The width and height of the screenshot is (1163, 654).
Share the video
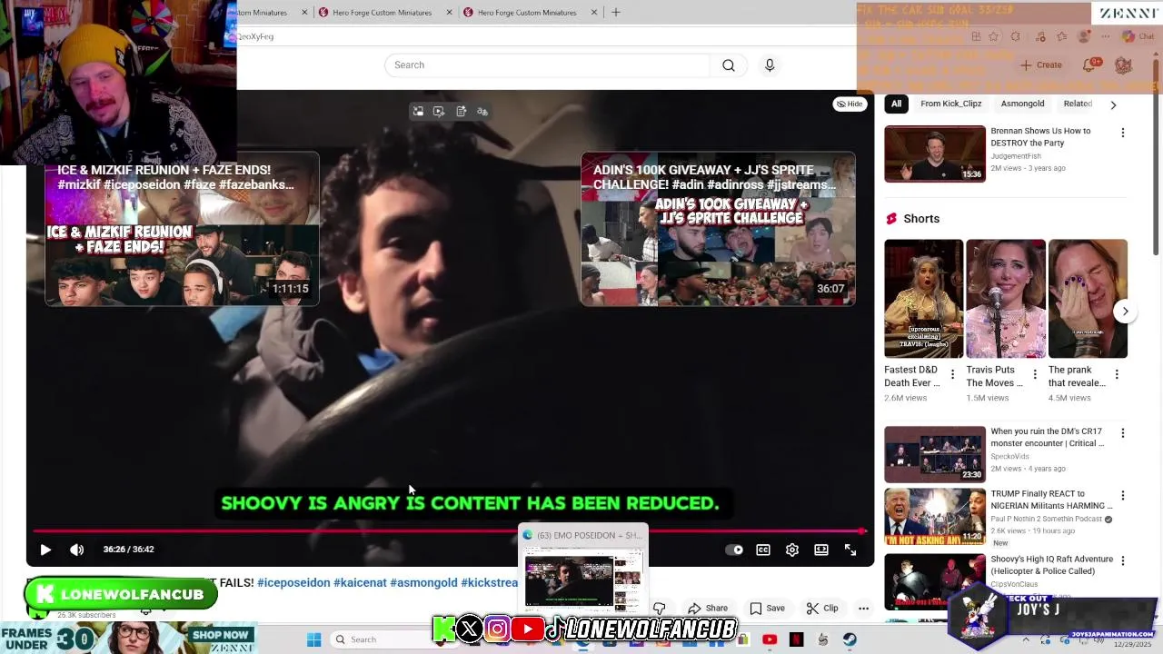point(709,609)
